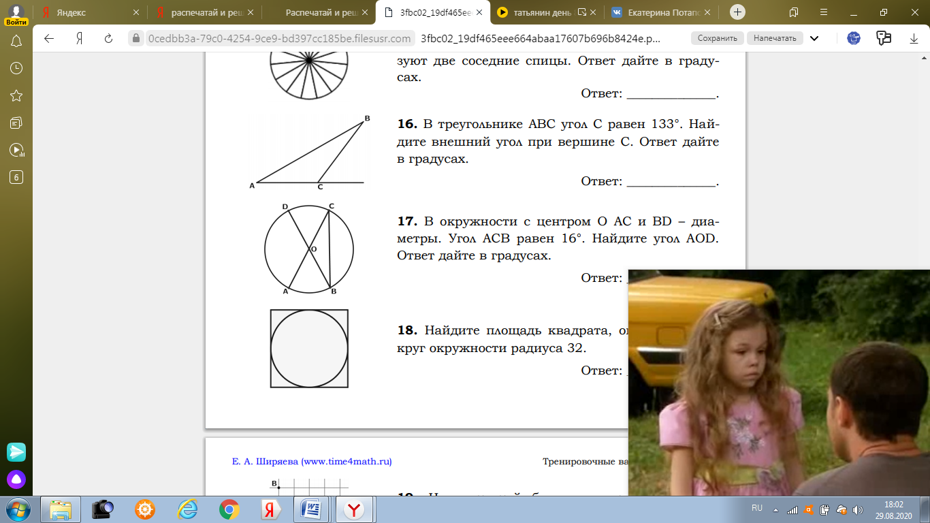This screenshot has width=930, height=523.
Task: Click the bold number 18 problem label
Action: point(407,331)
